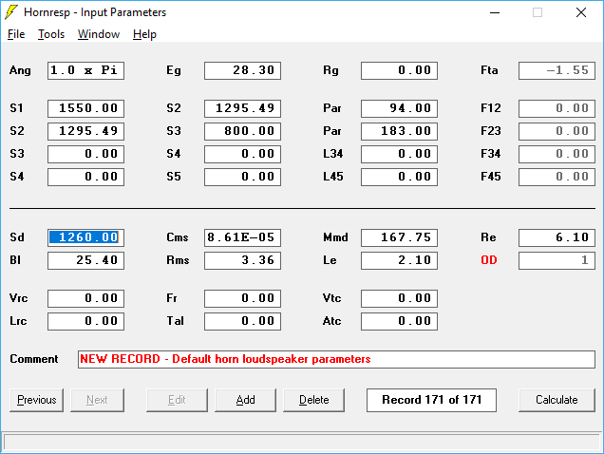Click the S1 field showing 1550.00
The width and height of the screenshot is (604, 454).
85,108
